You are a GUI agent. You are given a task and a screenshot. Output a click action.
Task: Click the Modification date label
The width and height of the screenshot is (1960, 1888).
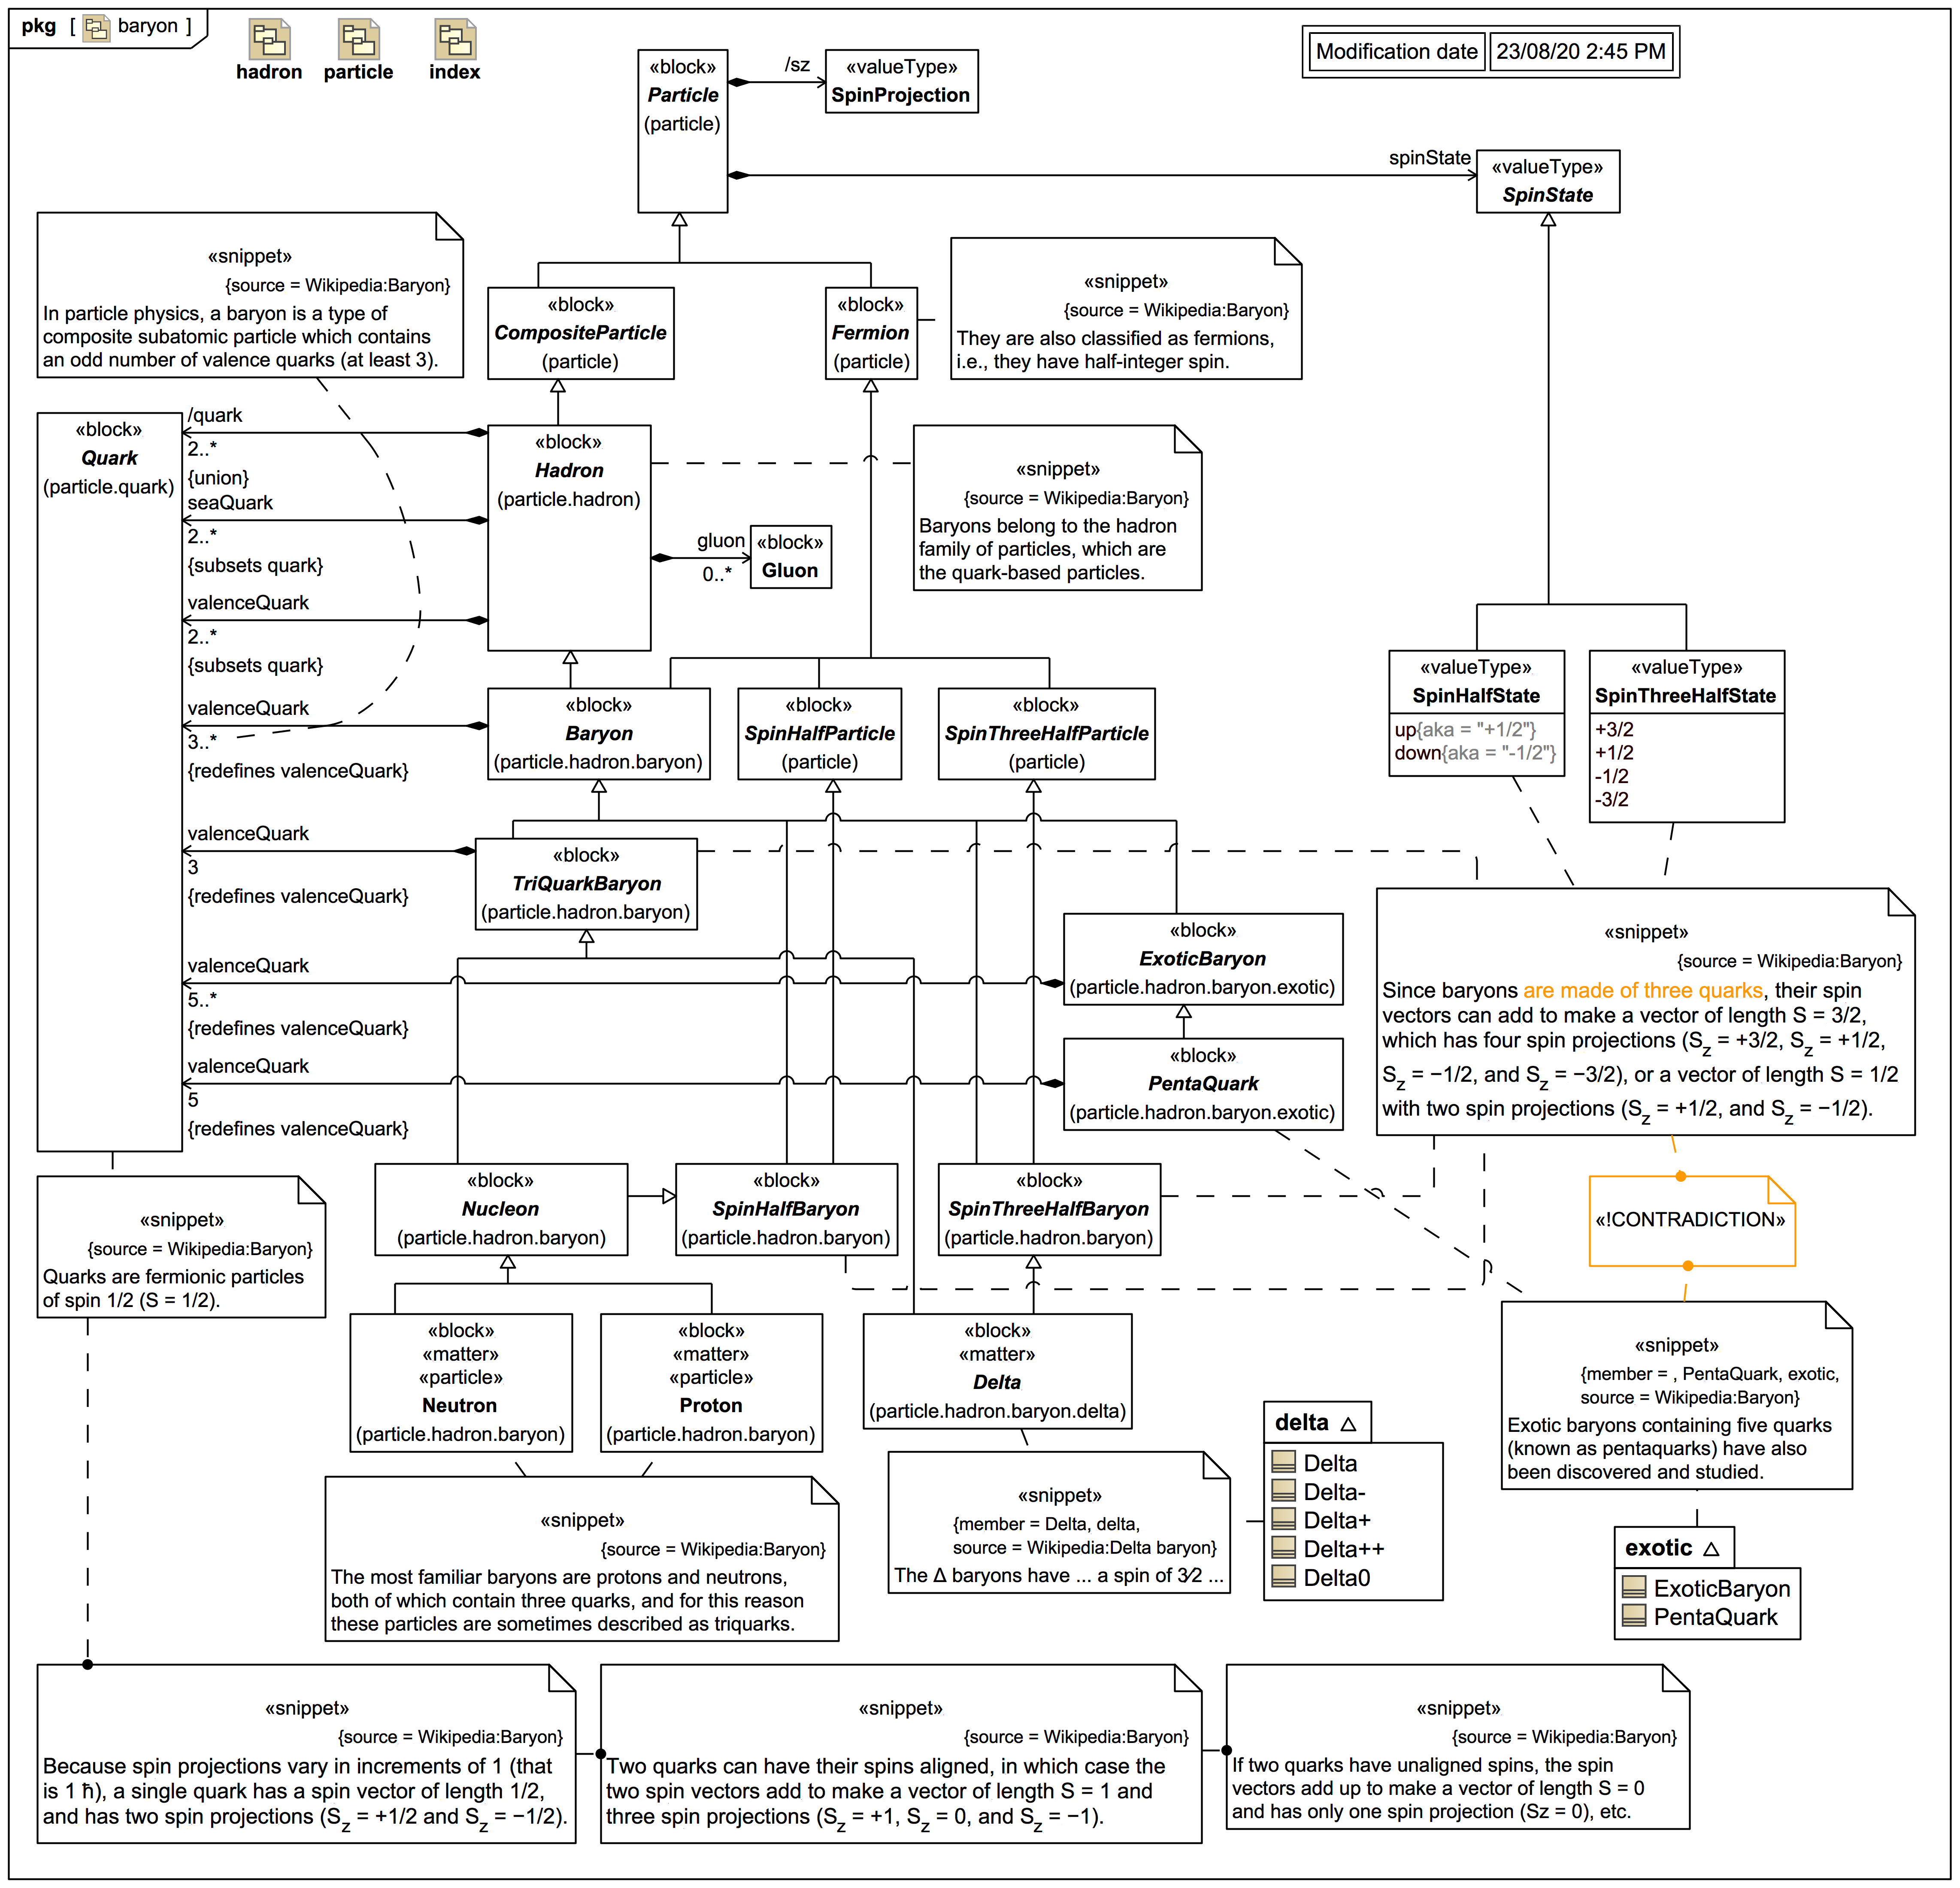pyautogui.click(x=1396, y=52)
